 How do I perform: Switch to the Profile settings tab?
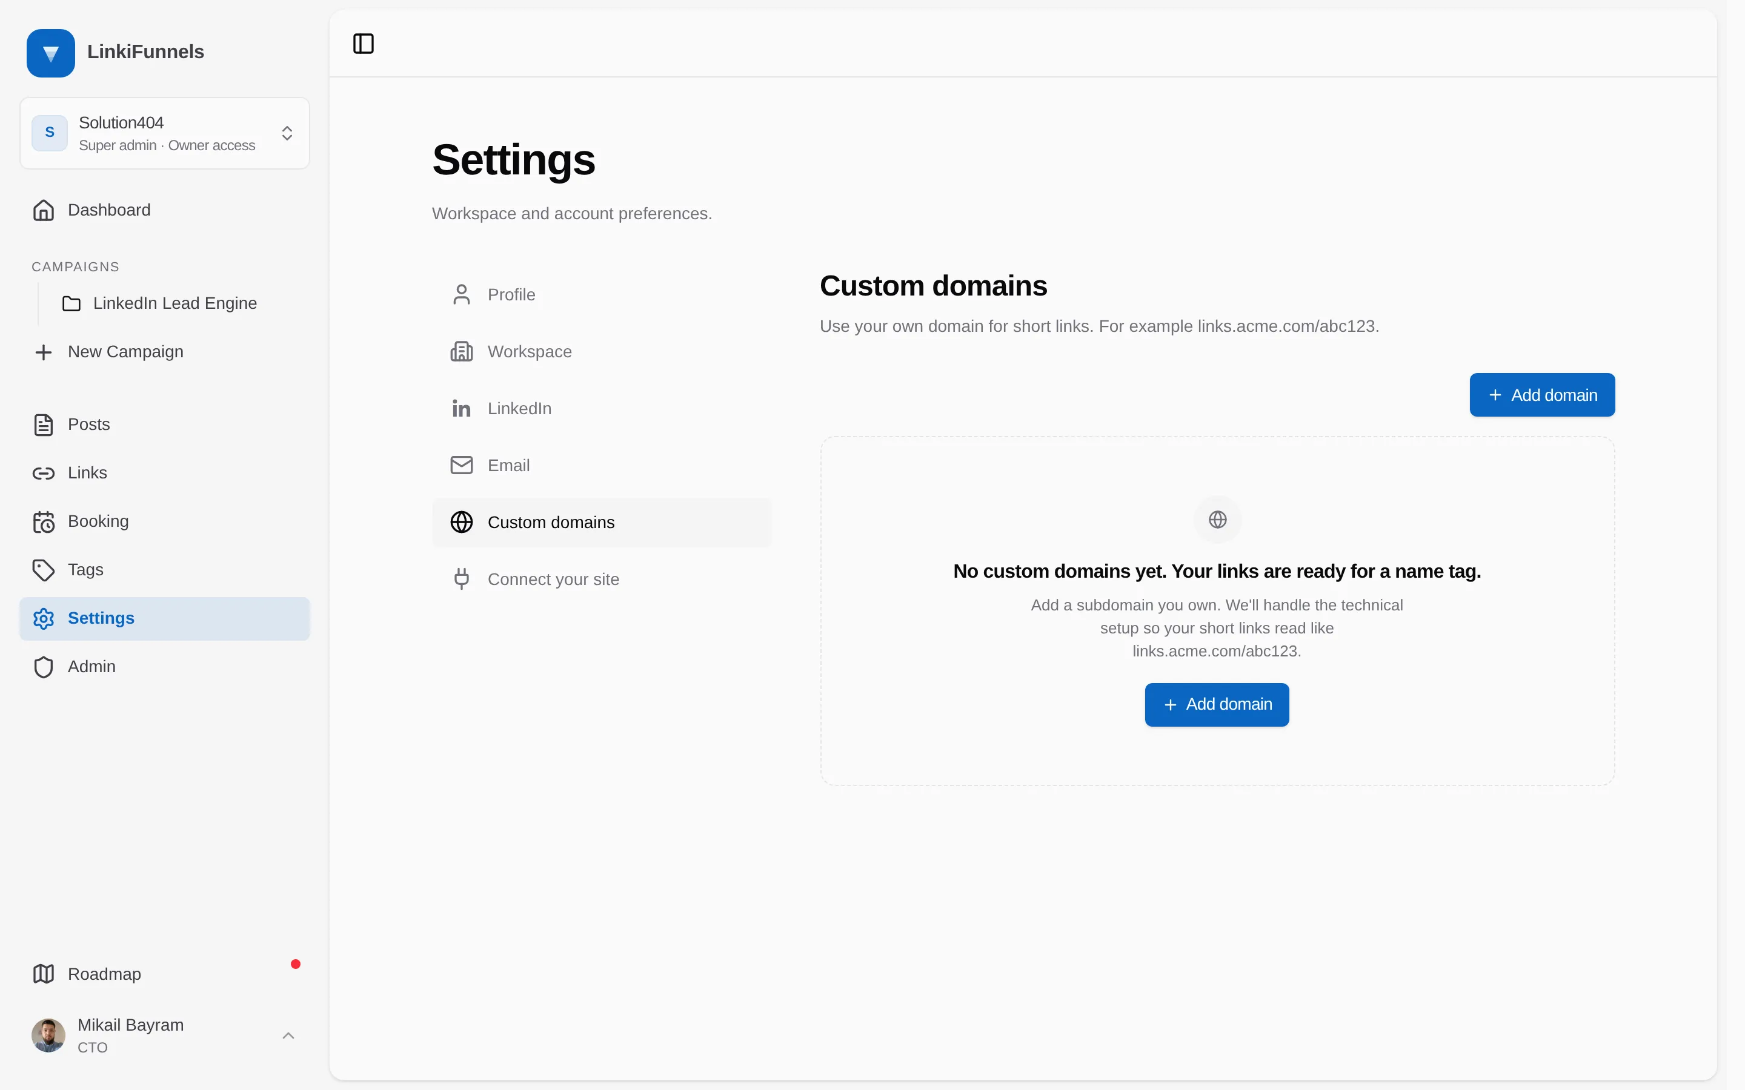(x=602, y=294)
